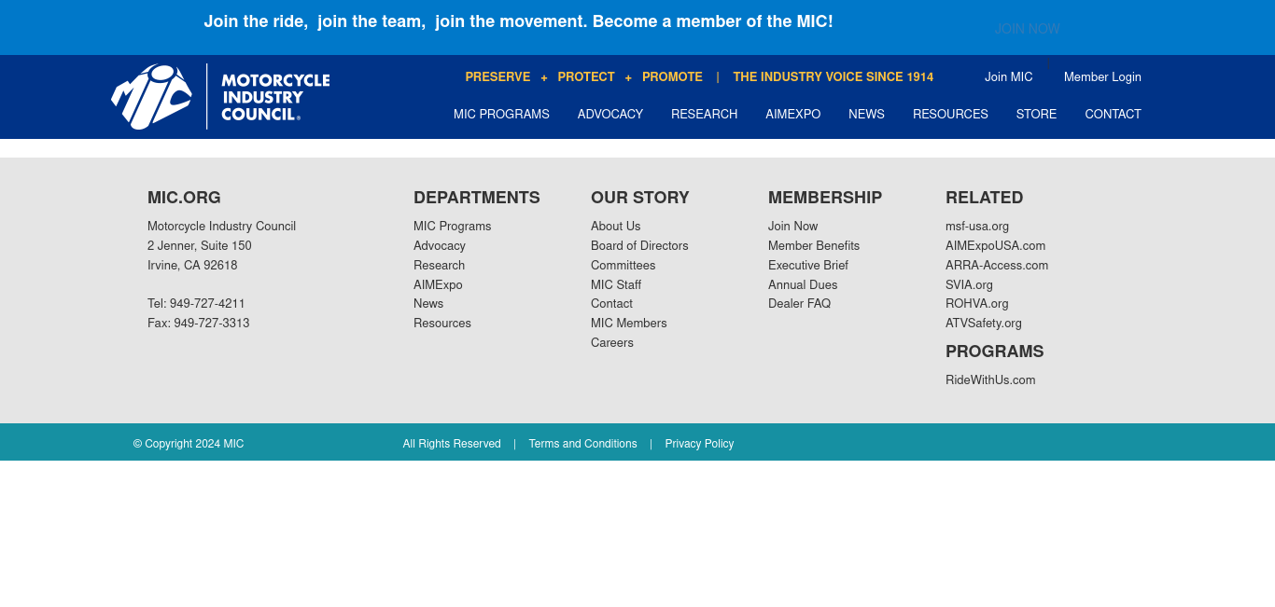The width and height of the screenshot is (1275, 607).
Task: Click the MIC Staff link
Action: 616,285
